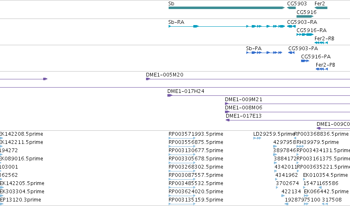Click the '317508' EST label
This screenshot has width=350, height=206.
click(x=332, y=200)
